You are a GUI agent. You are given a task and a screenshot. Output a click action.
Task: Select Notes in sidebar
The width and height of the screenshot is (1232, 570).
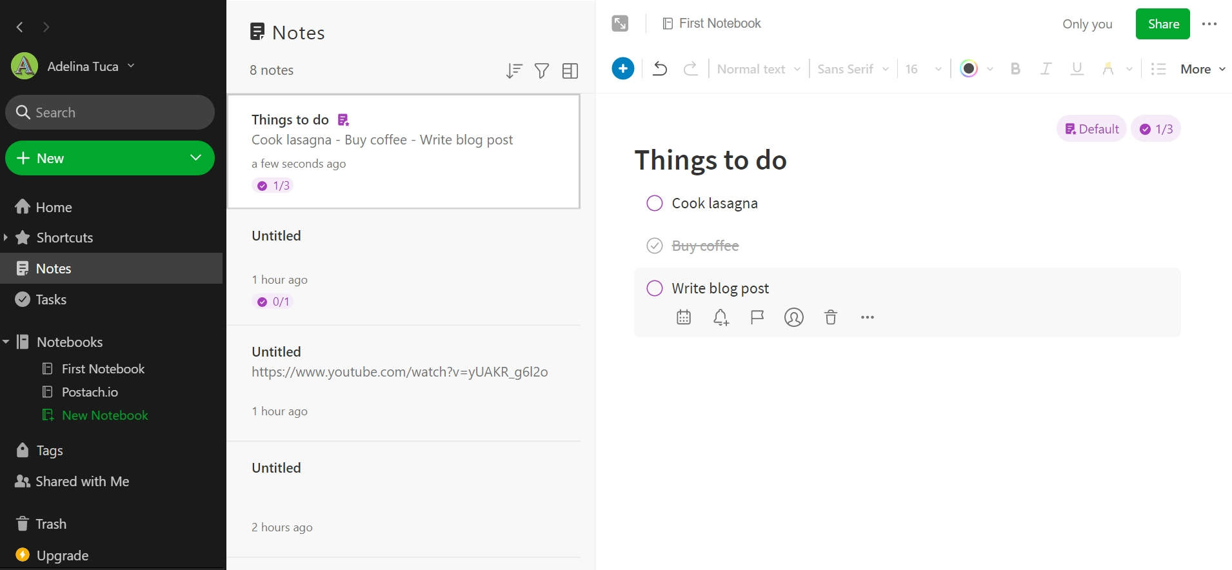point(111,268)
